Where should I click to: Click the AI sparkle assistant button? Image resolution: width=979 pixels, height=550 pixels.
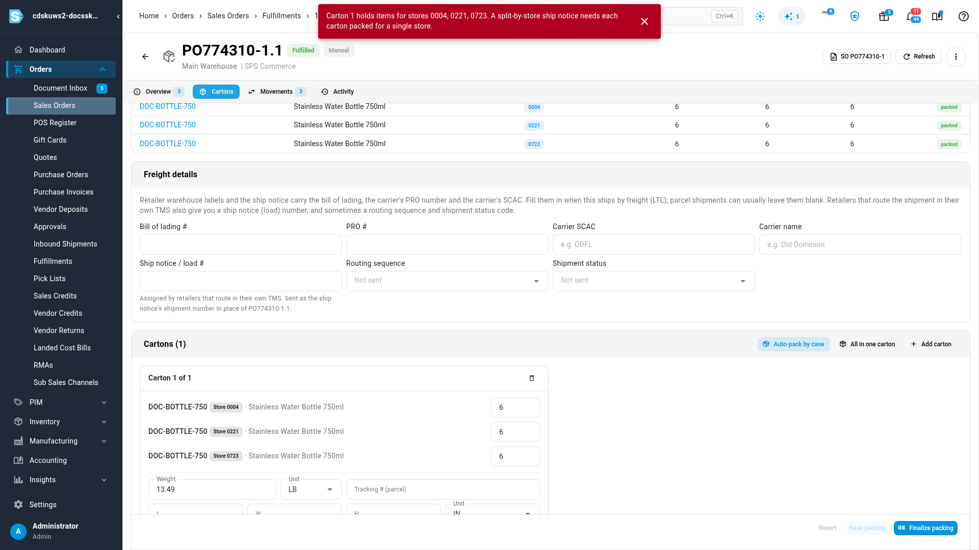(791, 16)
